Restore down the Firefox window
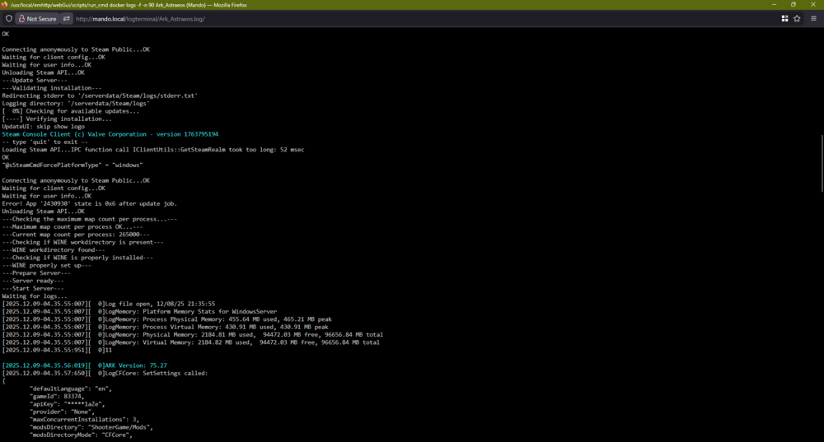 pos(793,5)
